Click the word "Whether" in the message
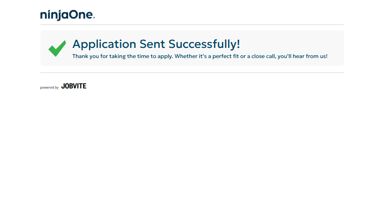 pos(186,56)
